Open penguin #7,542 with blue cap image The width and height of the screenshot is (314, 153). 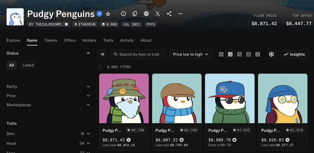coord(230,98)
